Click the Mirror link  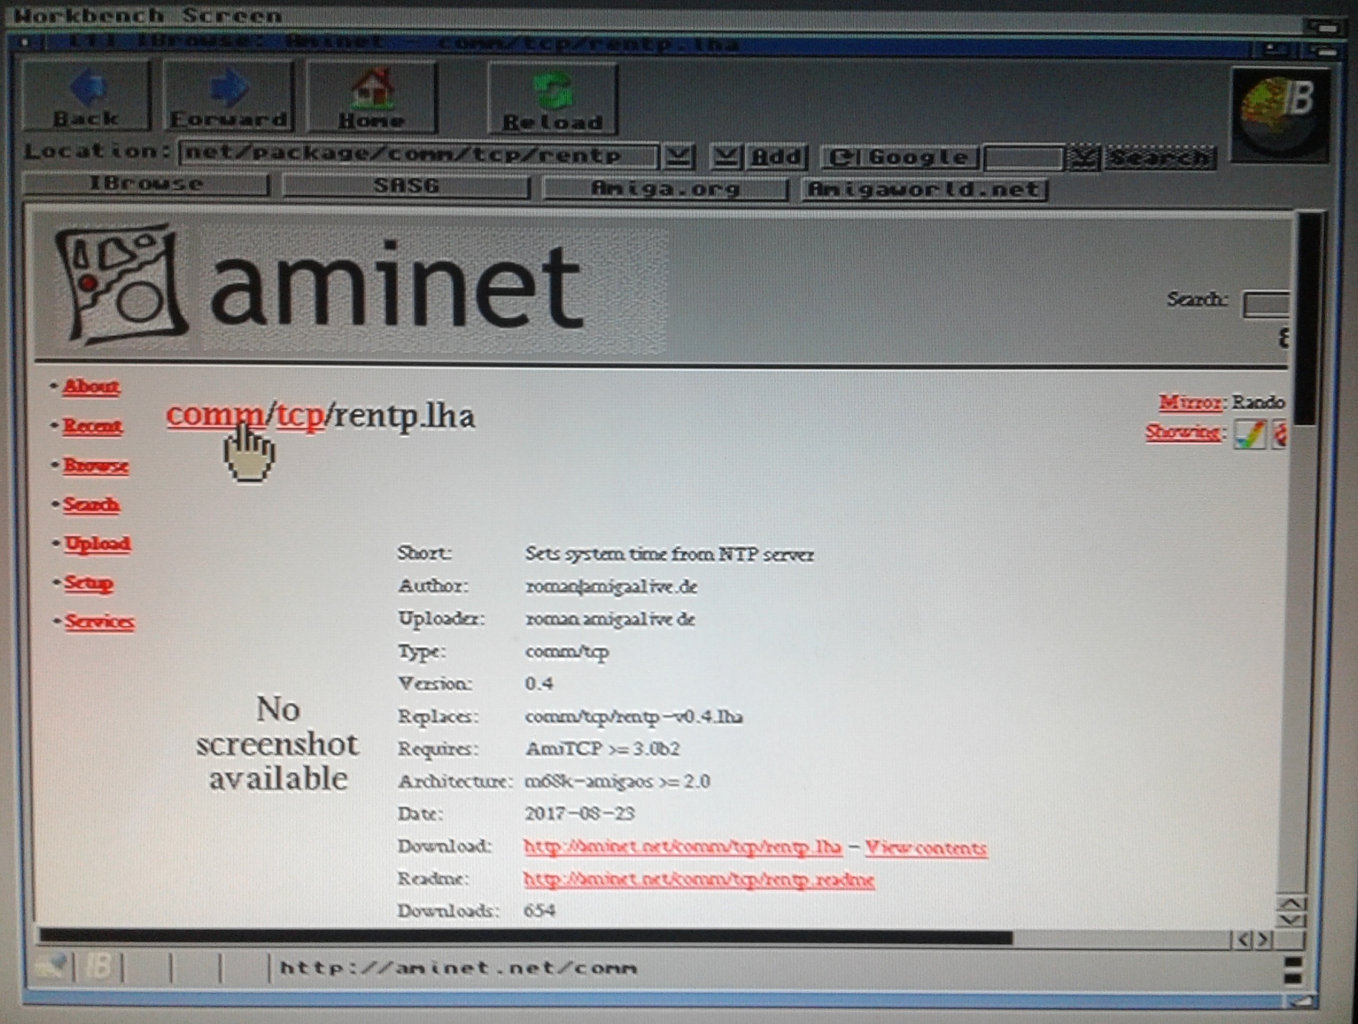click(1190, 402)
